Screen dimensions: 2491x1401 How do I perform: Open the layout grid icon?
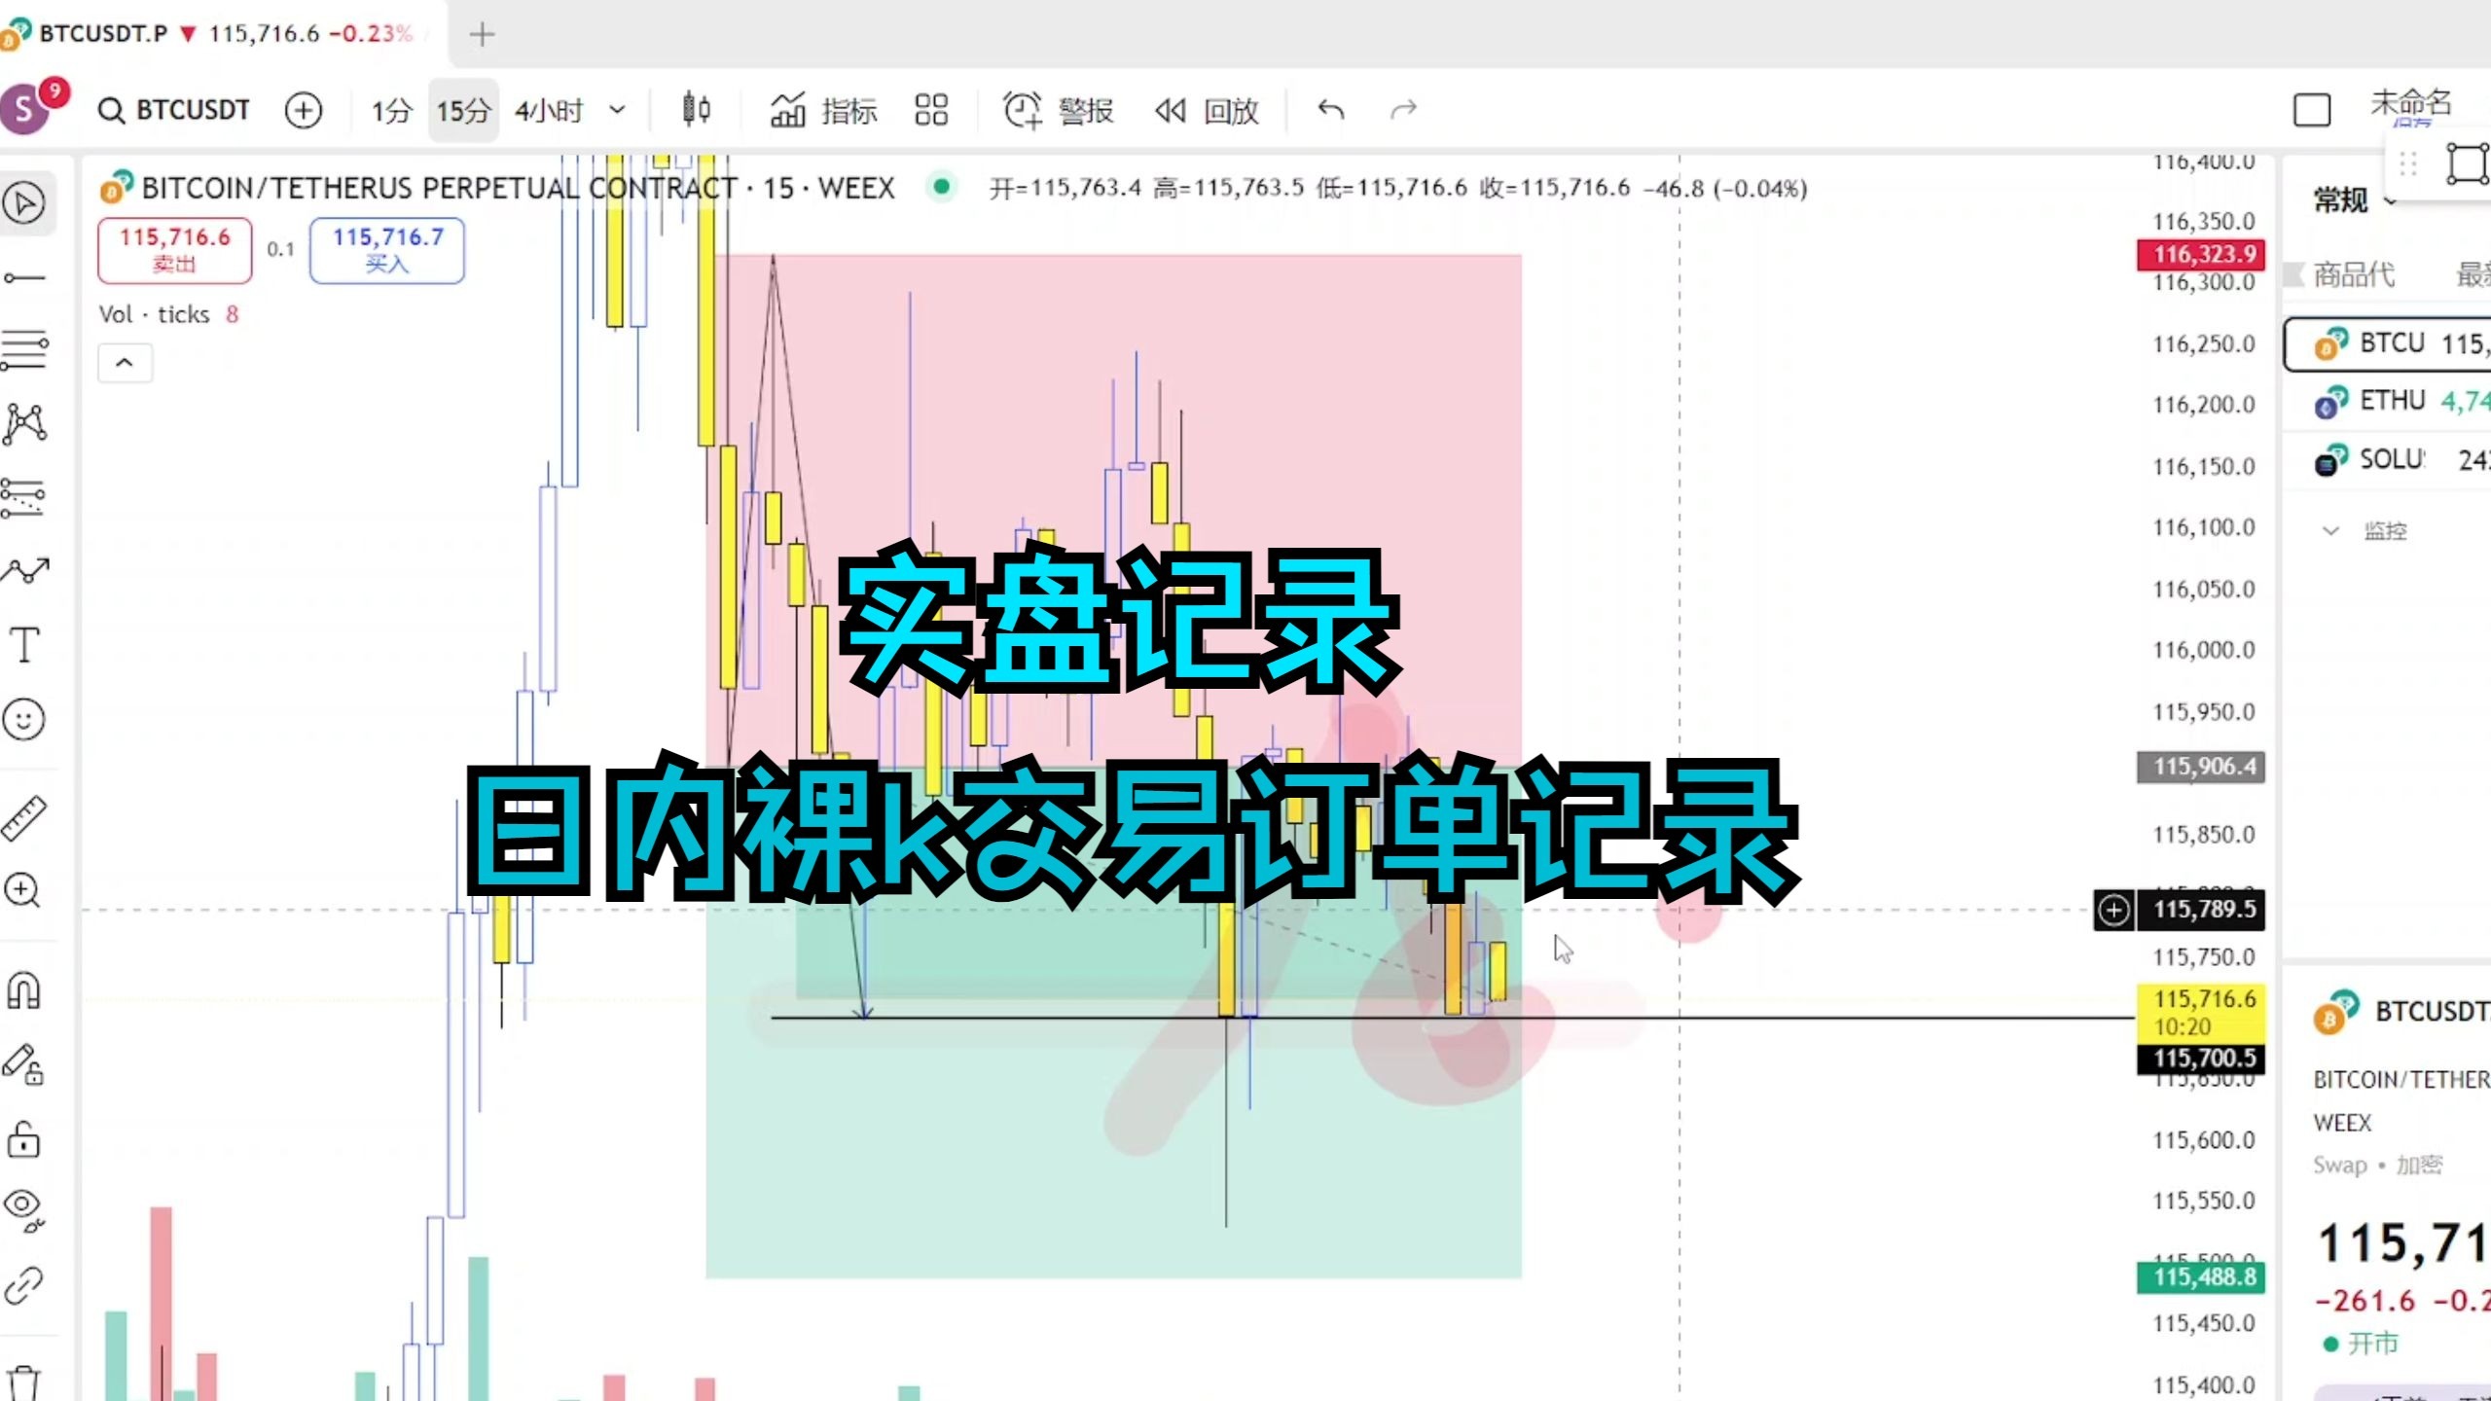tap(930, 109)
